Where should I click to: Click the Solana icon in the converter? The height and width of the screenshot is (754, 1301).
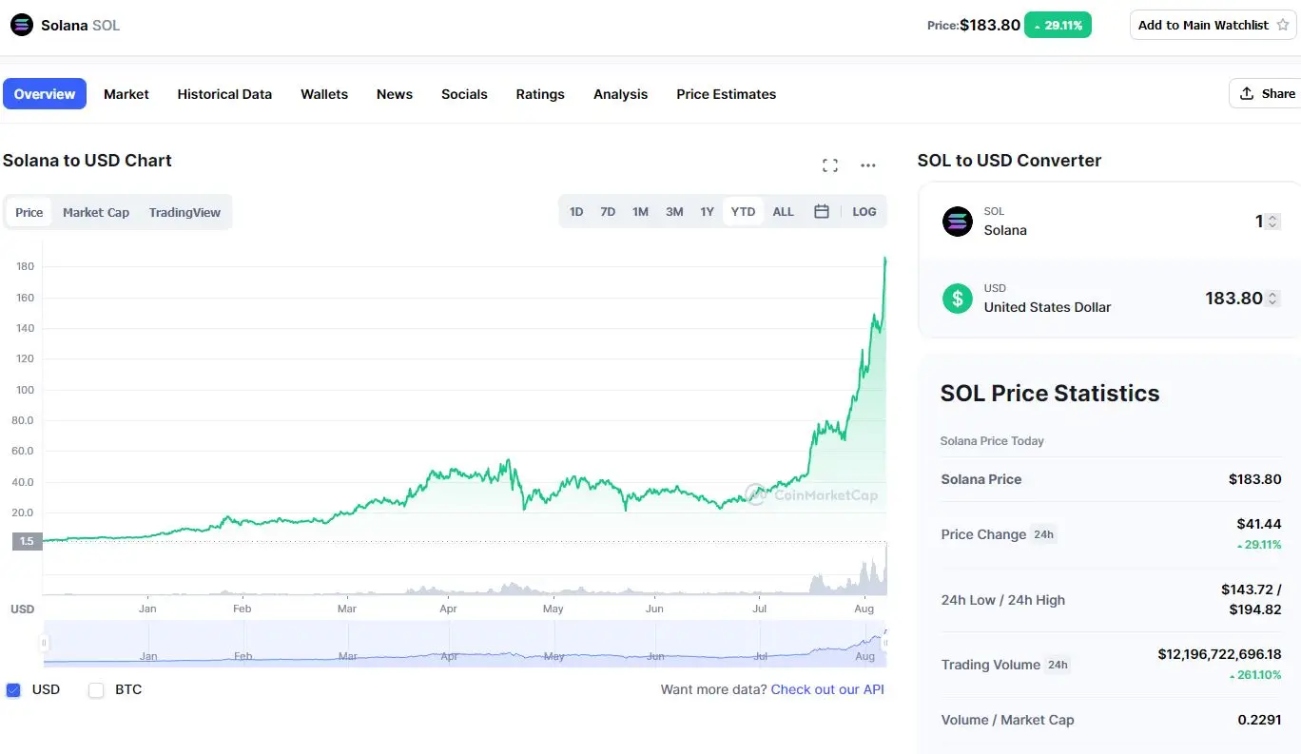click(957, 222)
